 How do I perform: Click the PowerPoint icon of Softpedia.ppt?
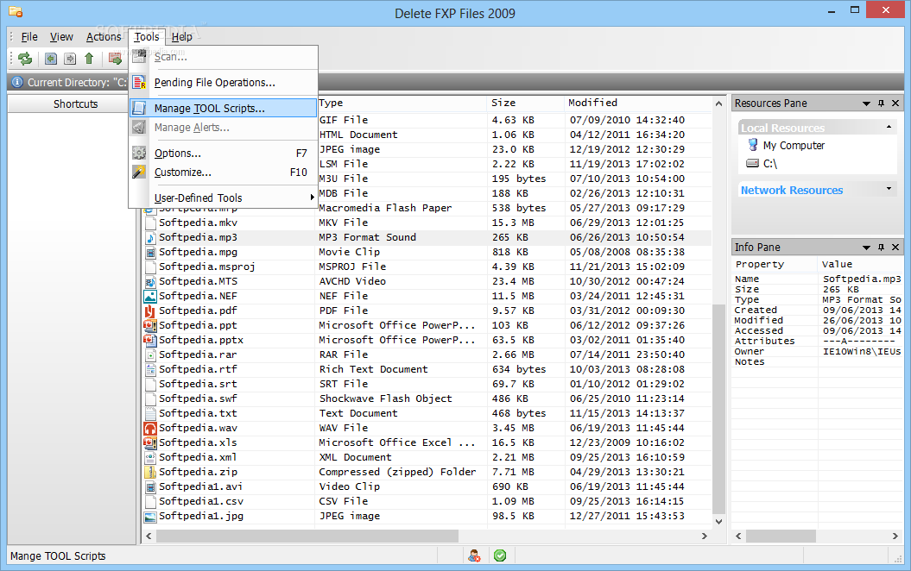[x=150, y=325]
